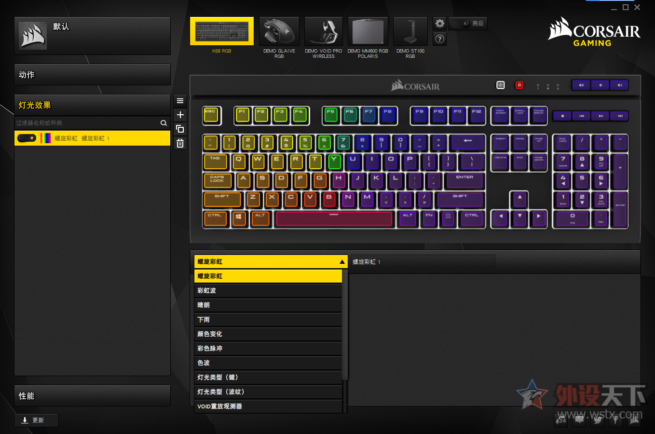Expand the 动作 actions panel
Viewport: 655px width, 434px height.
[92, 75]
